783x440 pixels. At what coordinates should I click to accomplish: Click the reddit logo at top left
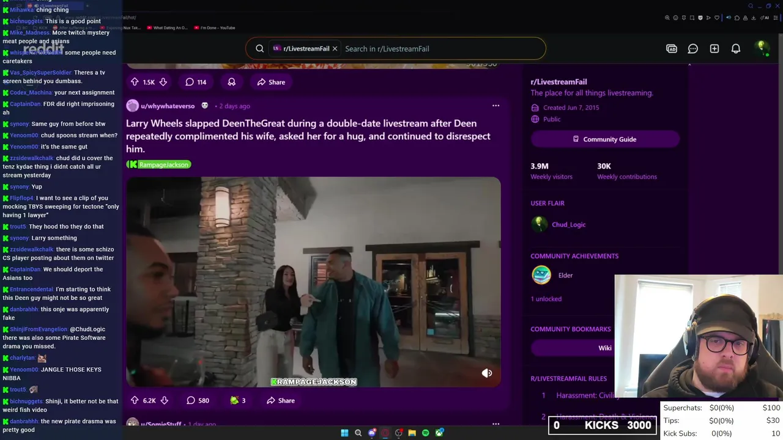pos(43,49)
